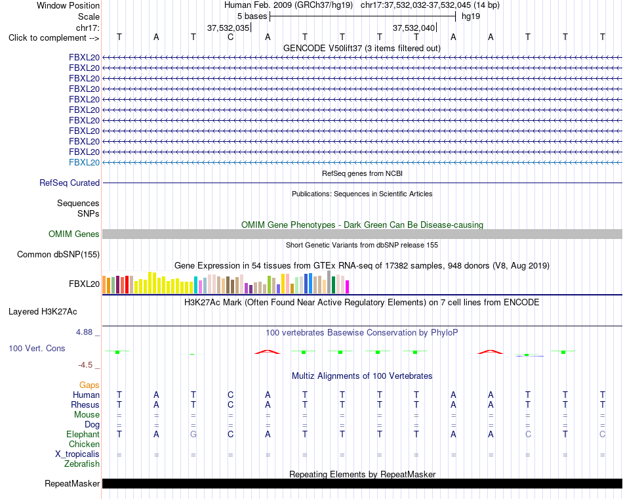Click the C base in the chr17 sequence ruler
This screenshot has height=499, width=623.
pos(230,37)
